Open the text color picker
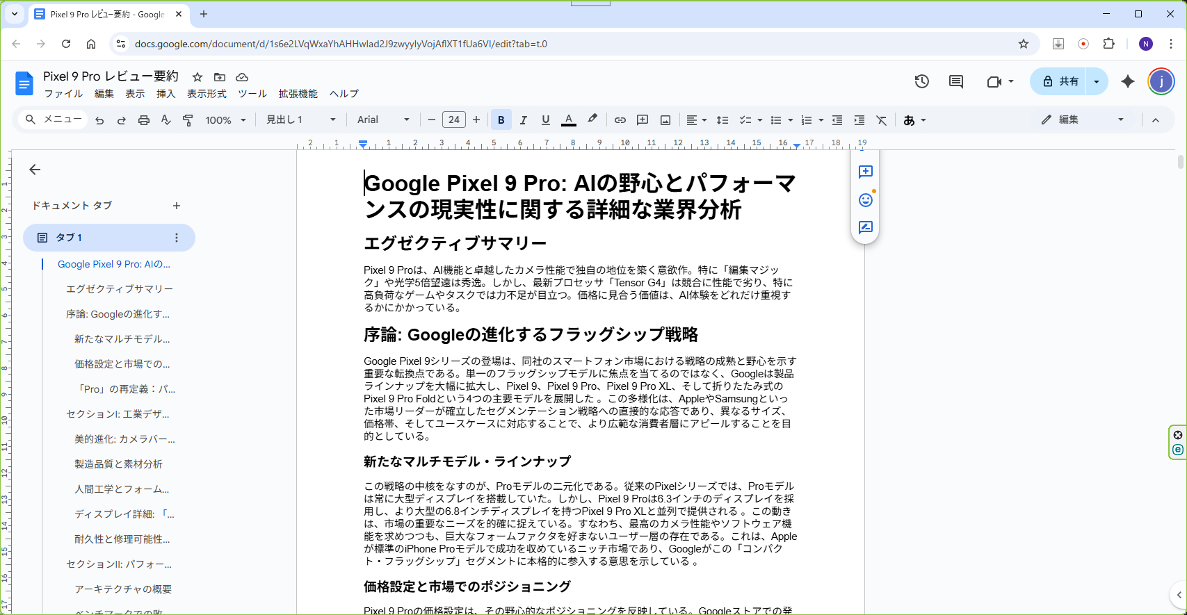The width and height of the screenshot is (1187, 615). pyautogui.click(x=568, y=120)
